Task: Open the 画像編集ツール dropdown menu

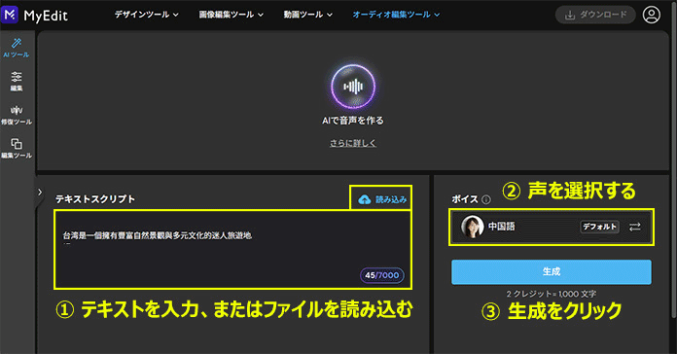Action: coord(231,15)
